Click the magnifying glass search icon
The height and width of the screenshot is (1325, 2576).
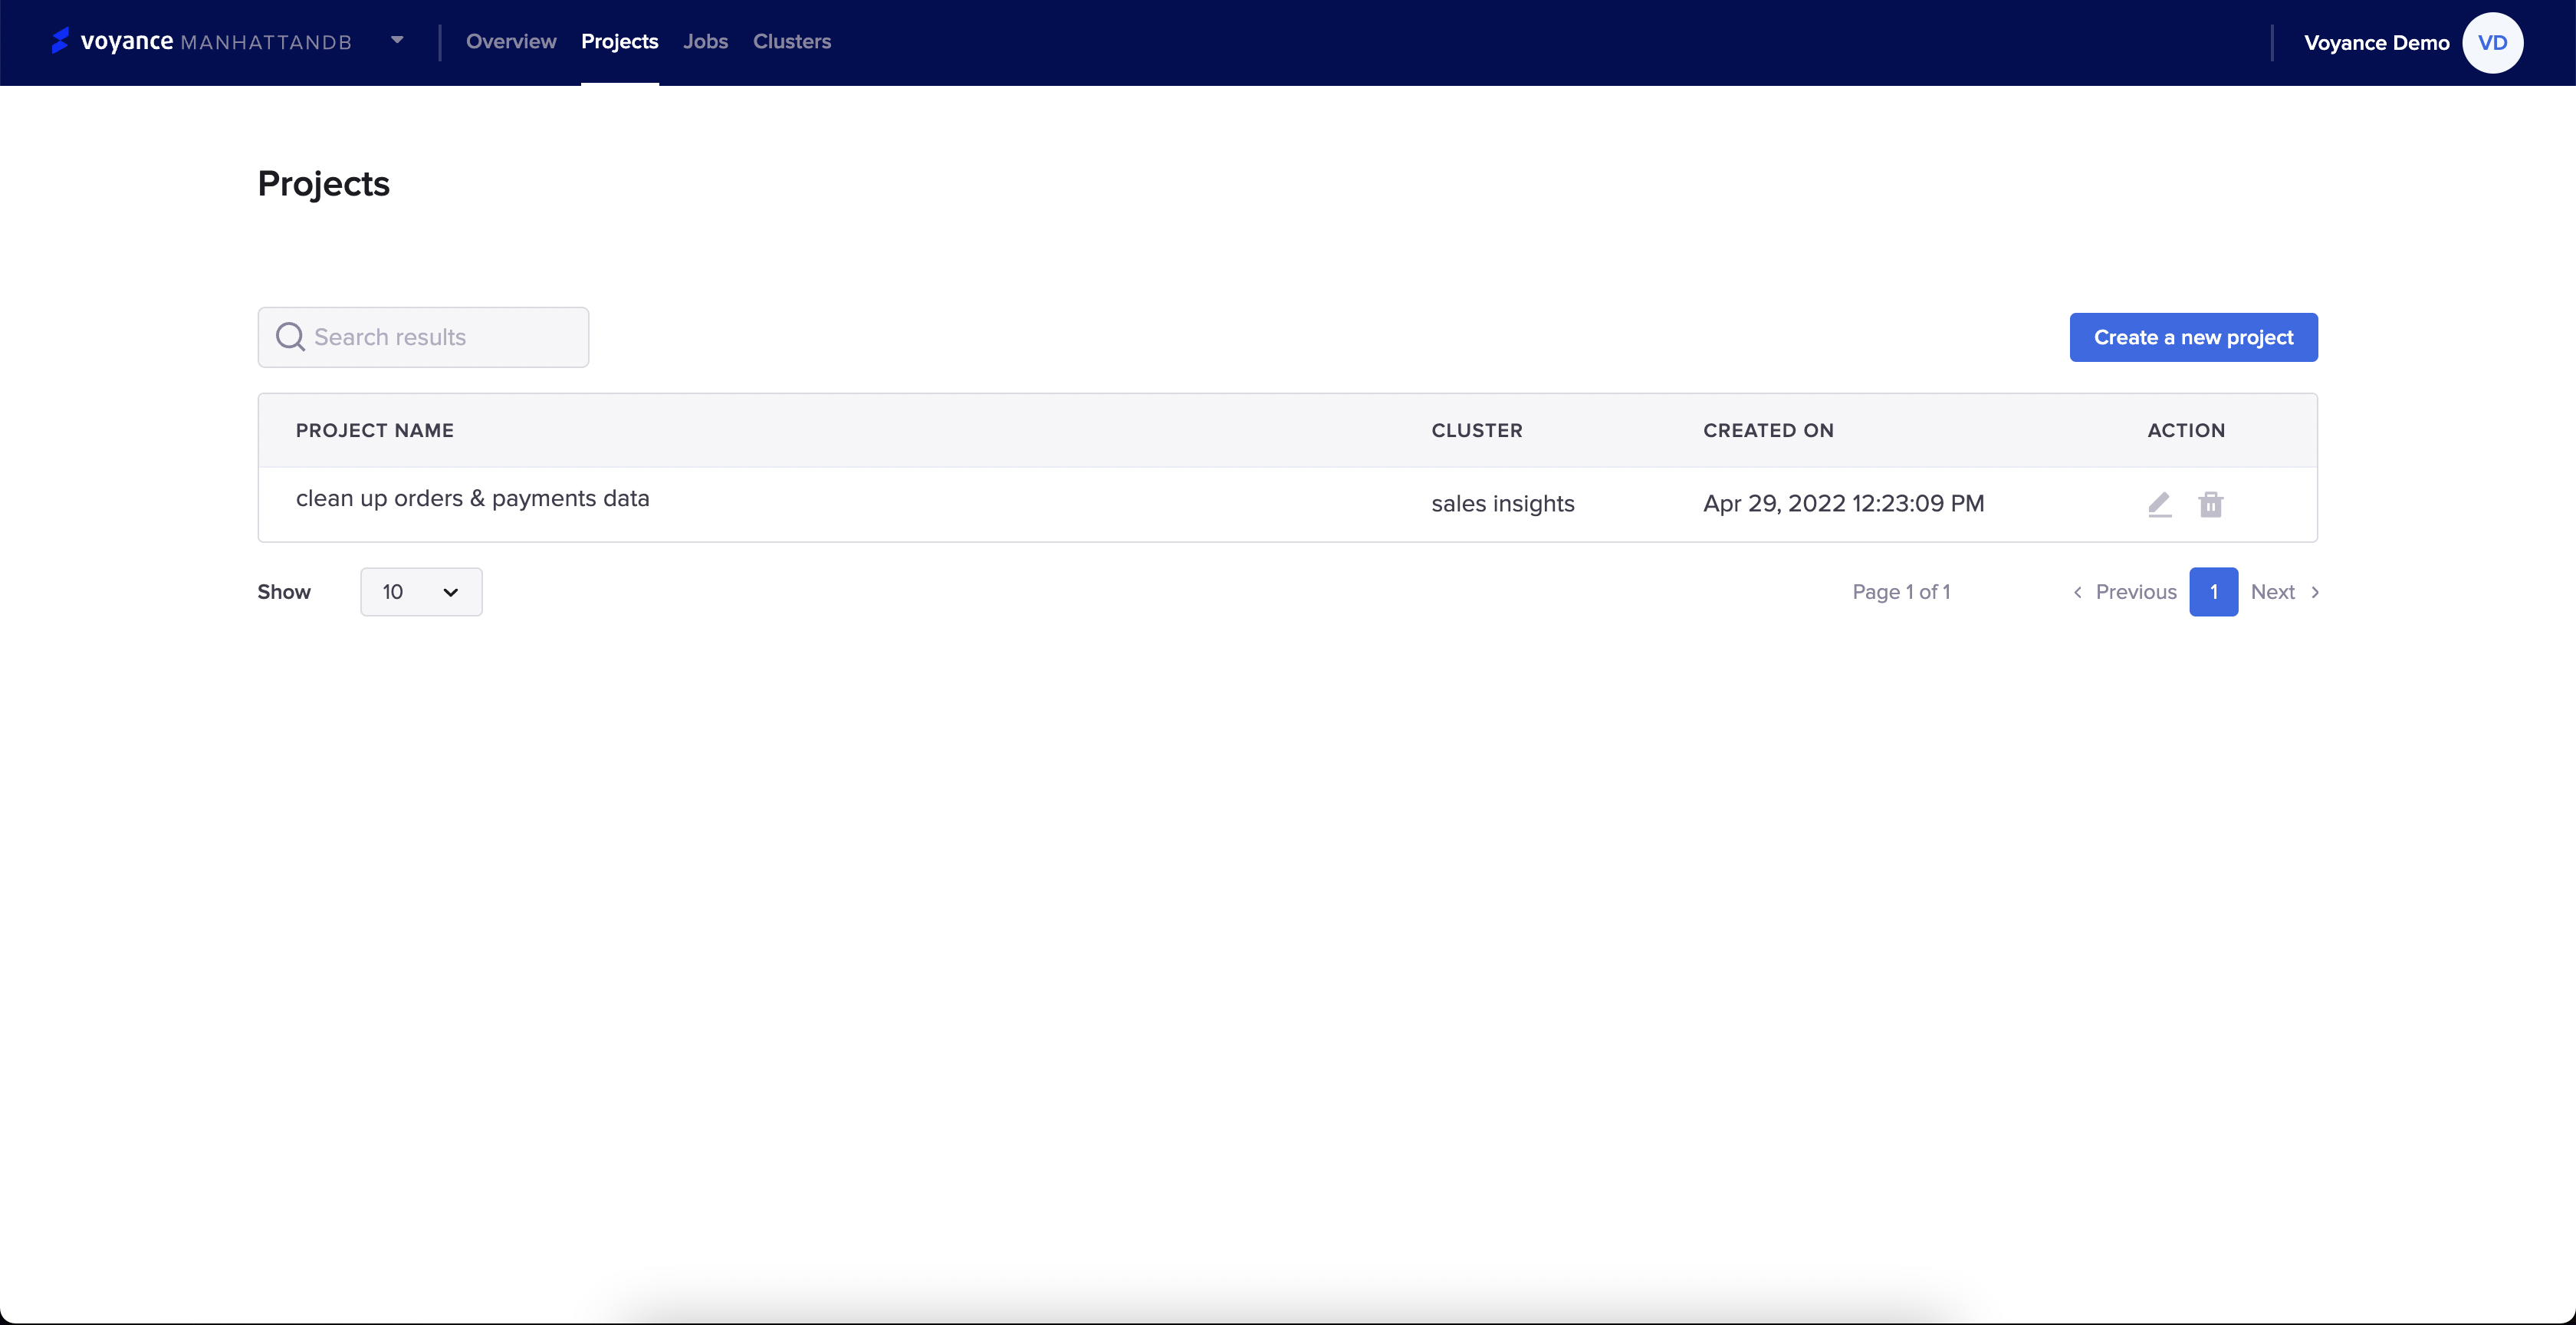click(290, 337)
